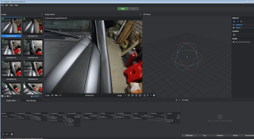
Task: Select the FeatureExtraction node
Action: [24, 116]
